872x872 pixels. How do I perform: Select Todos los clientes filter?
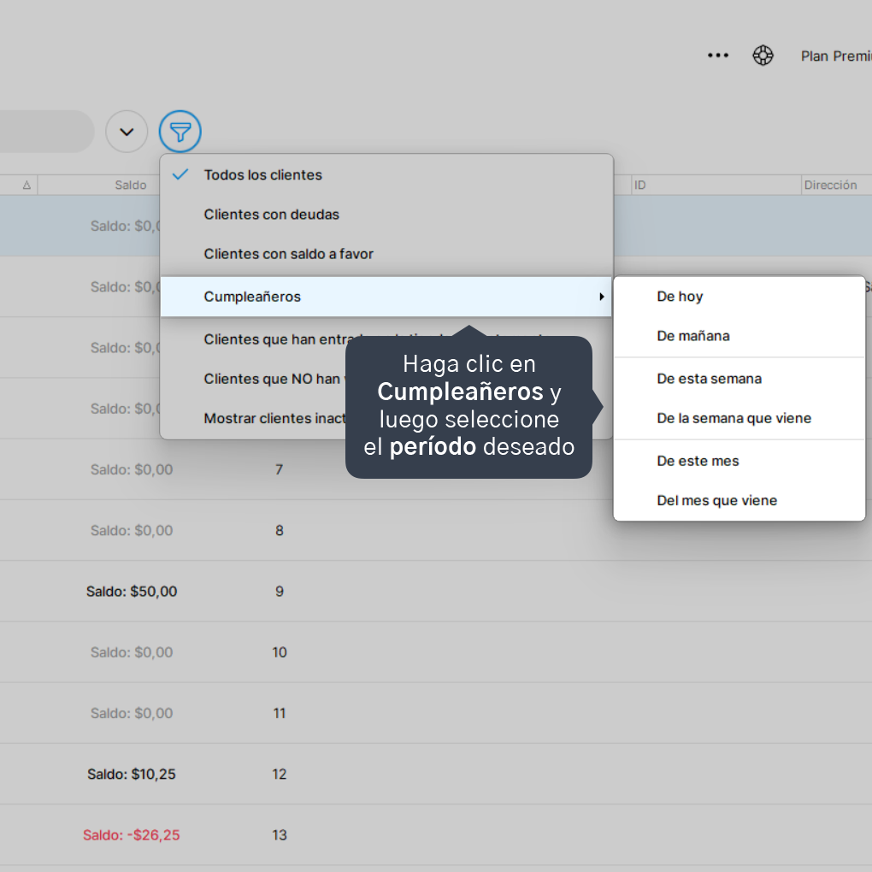pos(386,174)
